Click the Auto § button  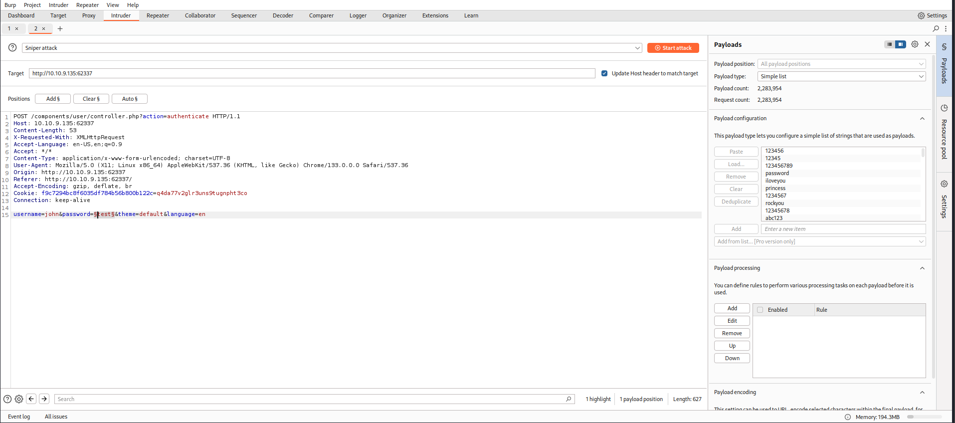[130, 99]
